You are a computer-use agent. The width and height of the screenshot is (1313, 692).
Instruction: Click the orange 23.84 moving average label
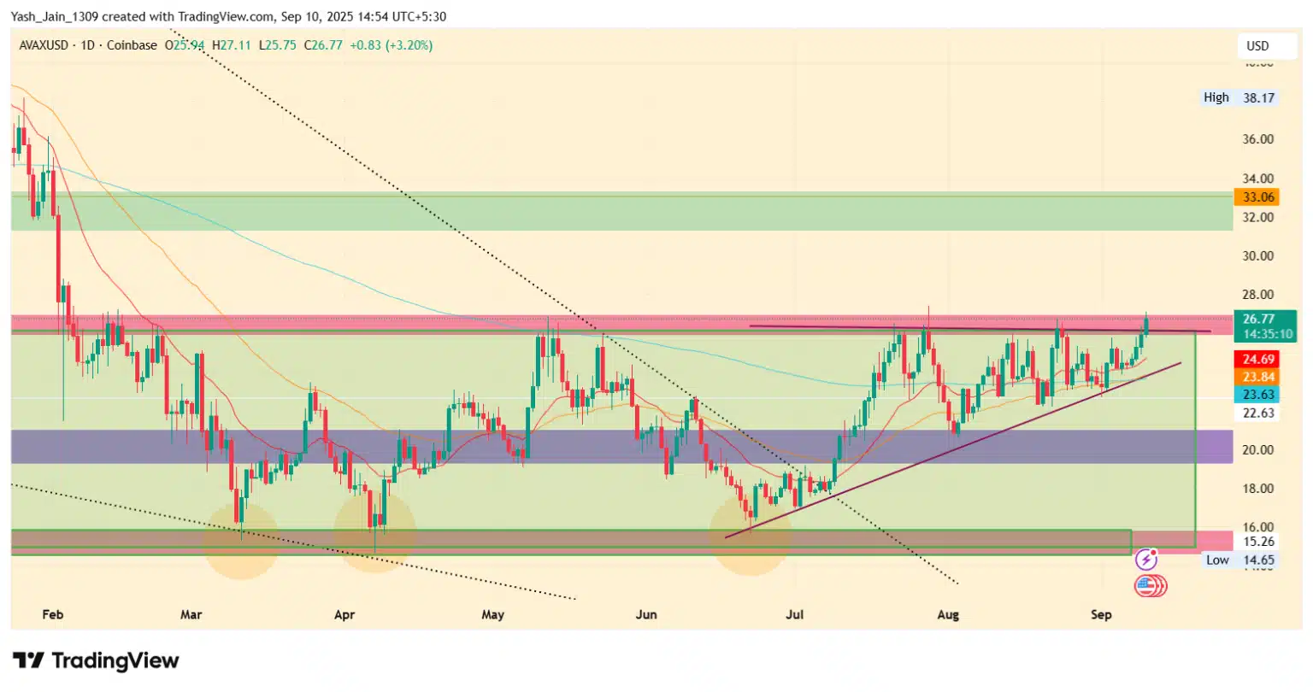coord(1257,377)
